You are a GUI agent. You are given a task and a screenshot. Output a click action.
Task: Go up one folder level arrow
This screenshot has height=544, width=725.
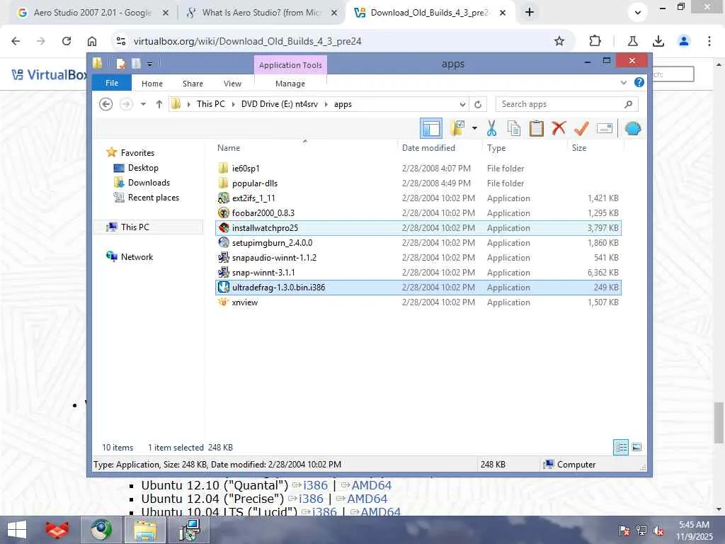coord(159,104)
